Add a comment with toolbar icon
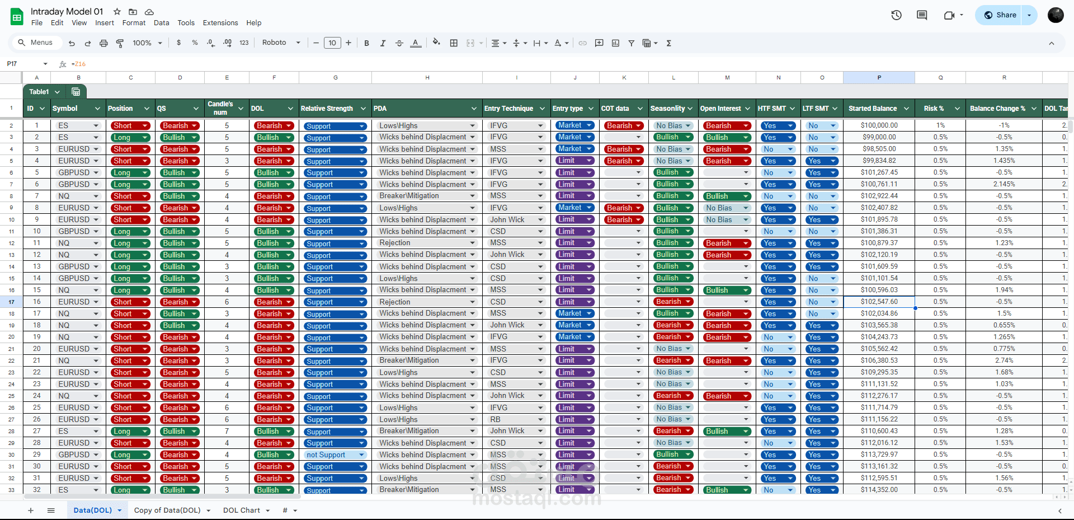1074x520 pixels. click(x=599, y=43)
